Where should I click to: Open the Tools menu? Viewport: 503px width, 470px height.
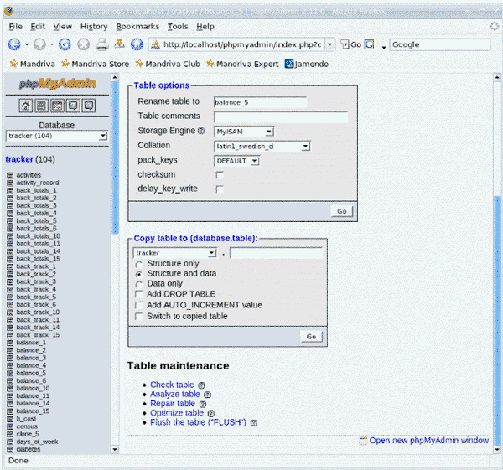(178, 27)
